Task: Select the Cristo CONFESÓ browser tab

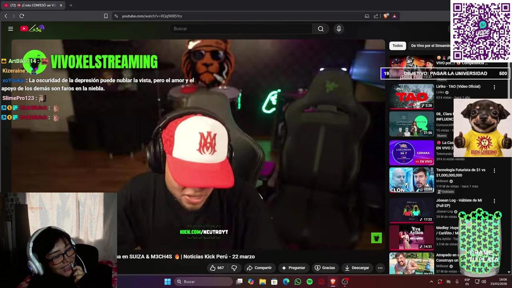Action: [33, 5]
